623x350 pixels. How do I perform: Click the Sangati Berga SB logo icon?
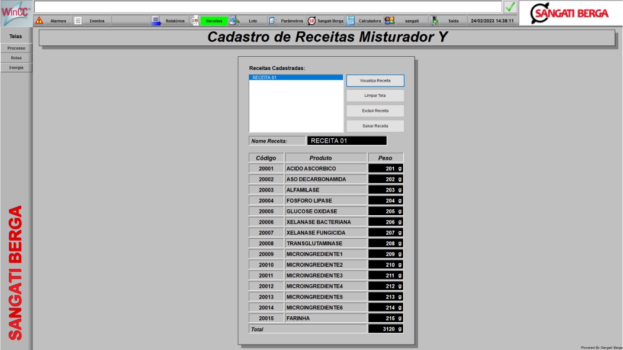[x=311, y=21]
